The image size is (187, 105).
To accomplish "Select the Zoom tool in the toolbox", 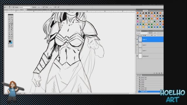I will 12,39.
